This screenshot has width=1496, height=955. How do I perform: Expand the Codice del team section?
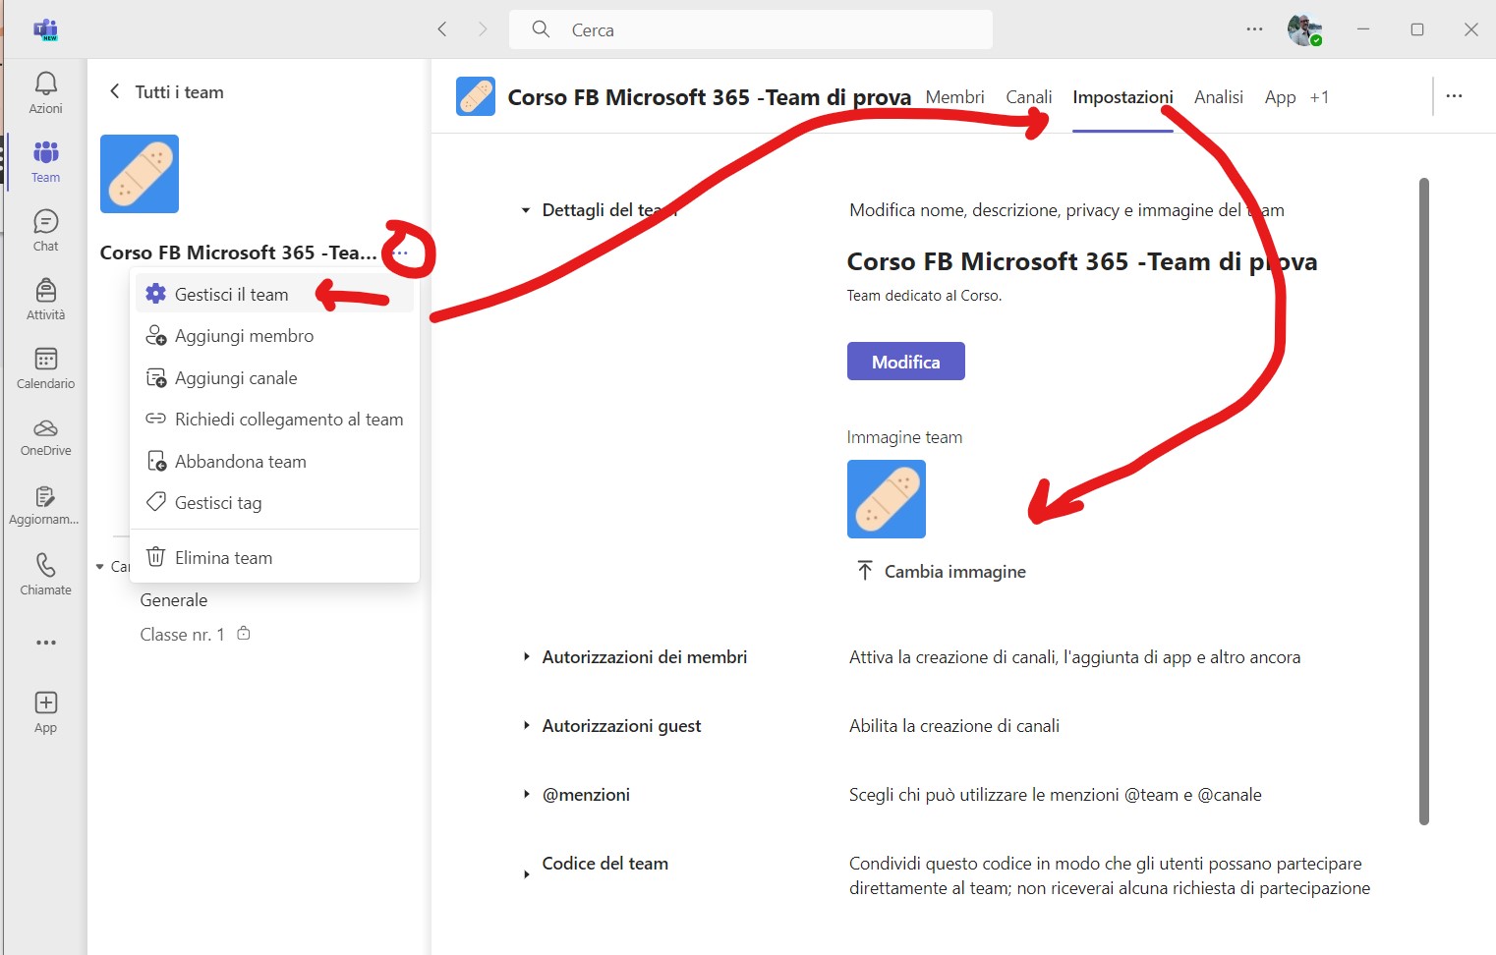[526, 873]
